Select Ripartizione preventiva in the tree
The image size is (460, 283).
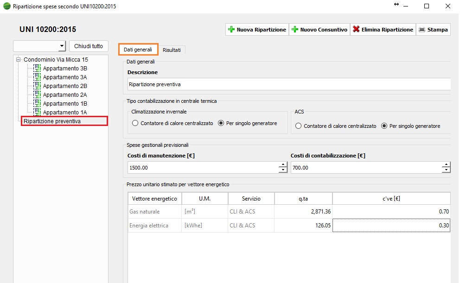[x=52, y=121]
